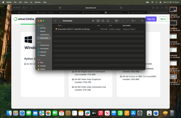
Task: Click the Spotlight search icon in menu bar
Action: 157,2
